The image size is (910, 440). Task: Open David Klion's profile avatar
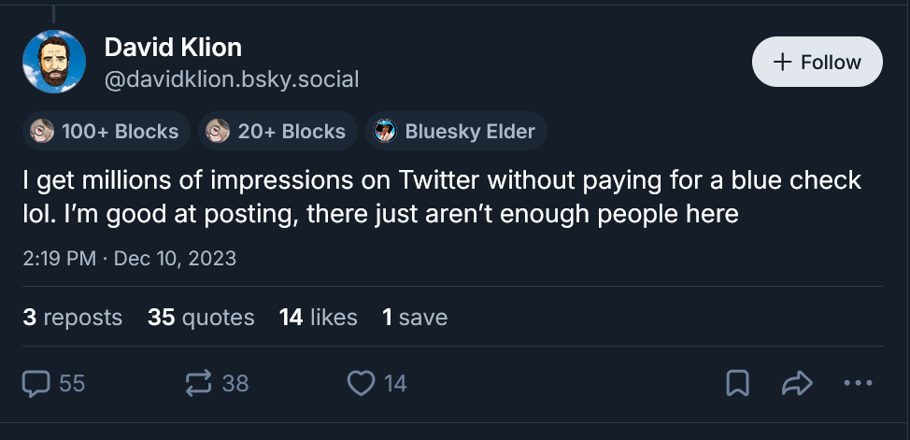pos(54,62)
